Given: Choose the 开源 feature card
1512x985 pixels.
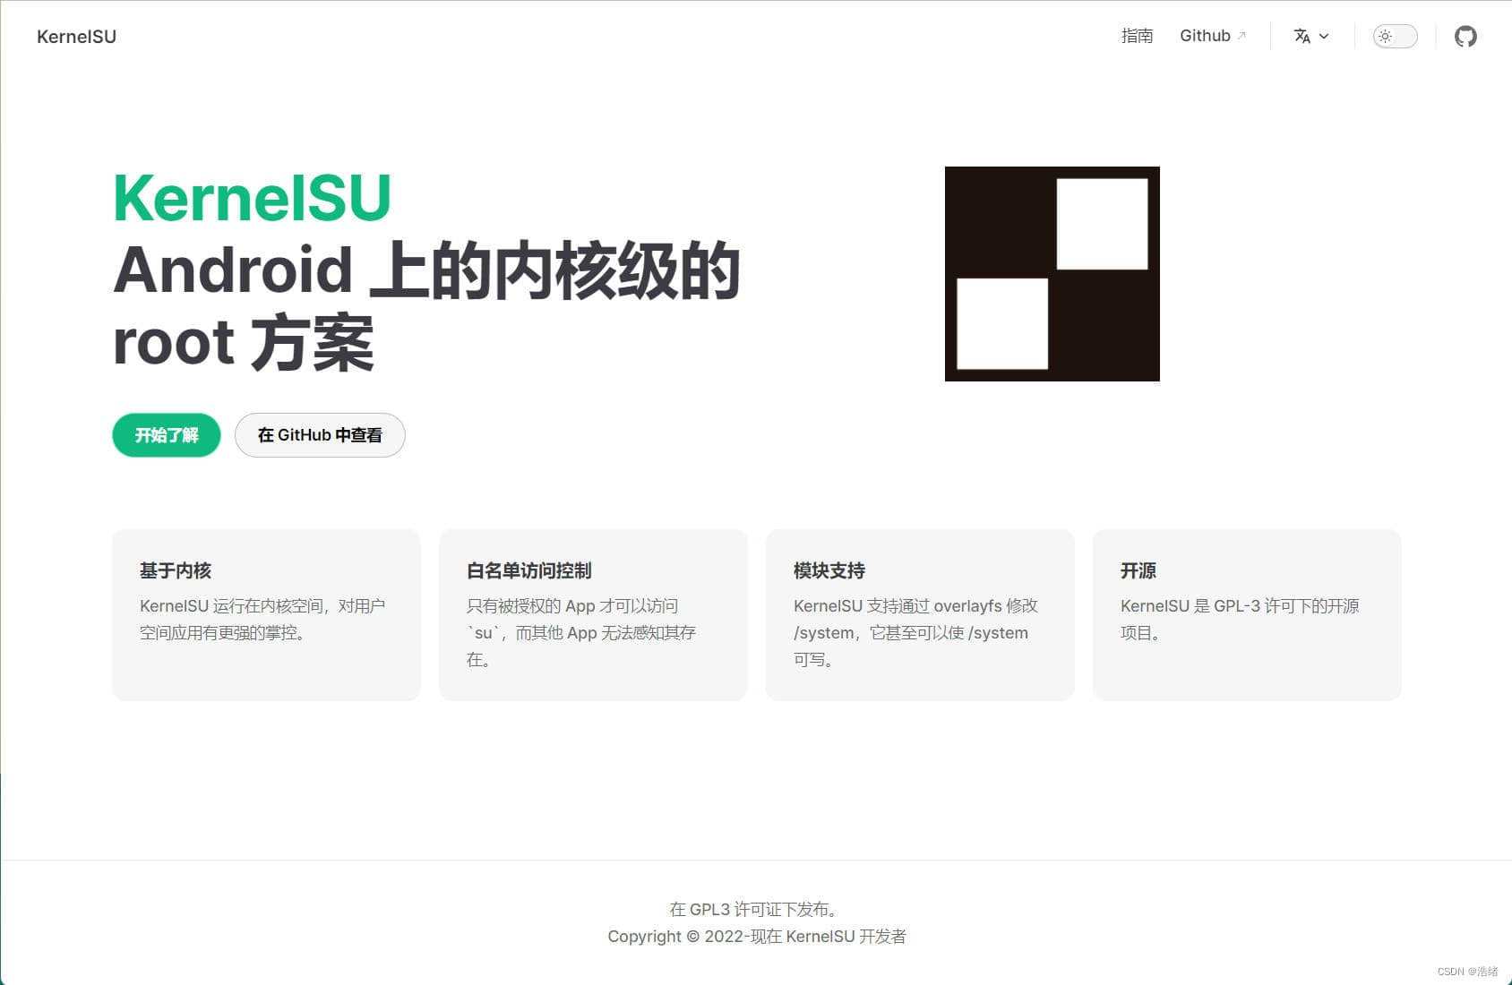Looking at the screenshot, I should pos(1247,614).
